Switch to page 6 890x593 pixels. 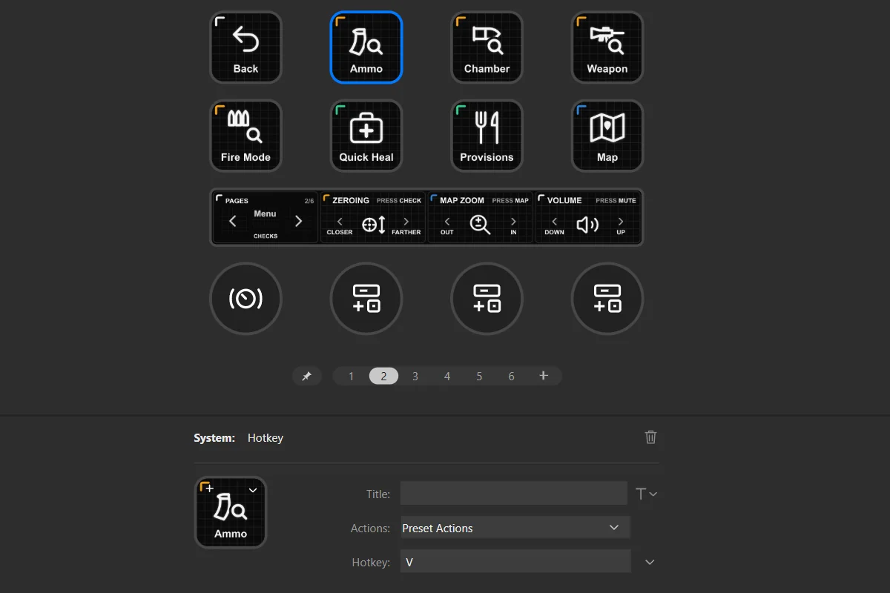511,376
